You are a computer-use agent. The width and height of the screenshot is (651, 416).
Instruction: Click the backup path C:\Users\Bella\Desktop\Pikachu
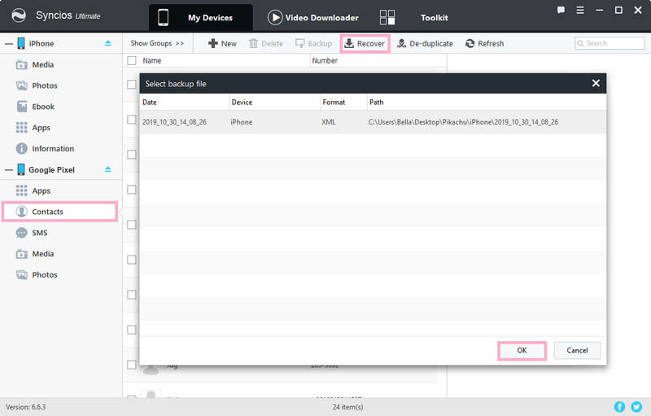pos(463,122)
